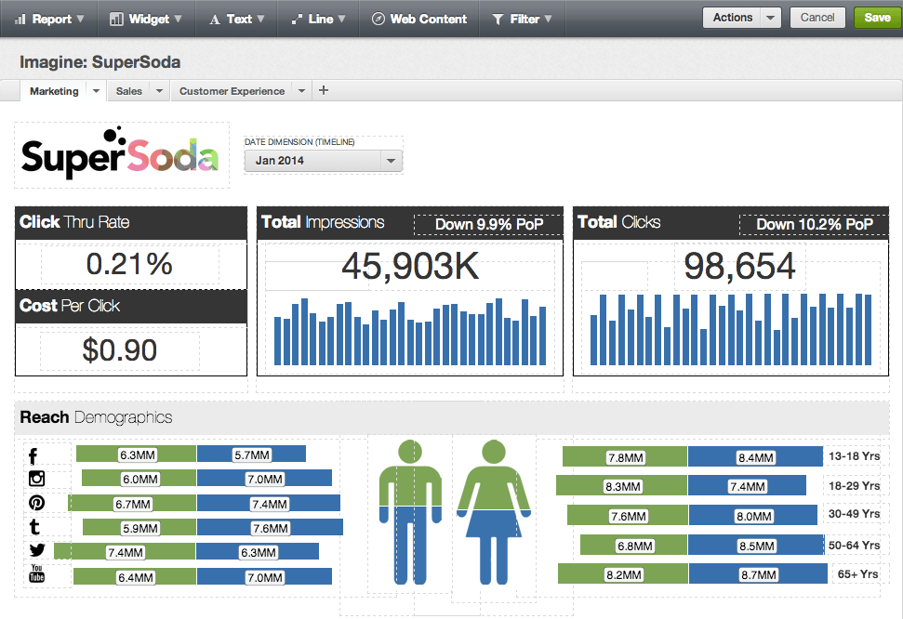Click the 30-49 Yrs age label
The image size is (903, 619).
[x=854, y=514]
